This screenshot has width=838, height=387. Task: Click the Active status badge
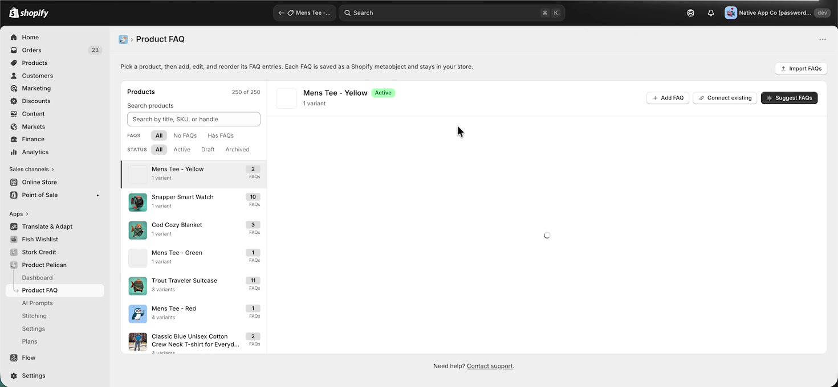[383, 93]
